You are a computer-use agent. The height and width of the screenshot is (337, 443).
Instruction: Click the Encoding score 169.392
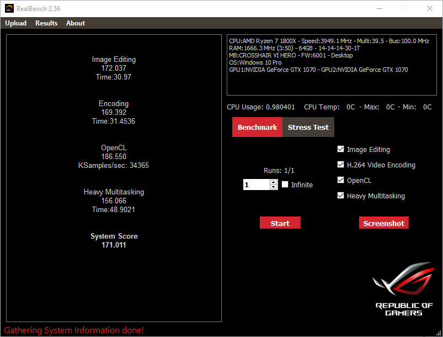114,112
